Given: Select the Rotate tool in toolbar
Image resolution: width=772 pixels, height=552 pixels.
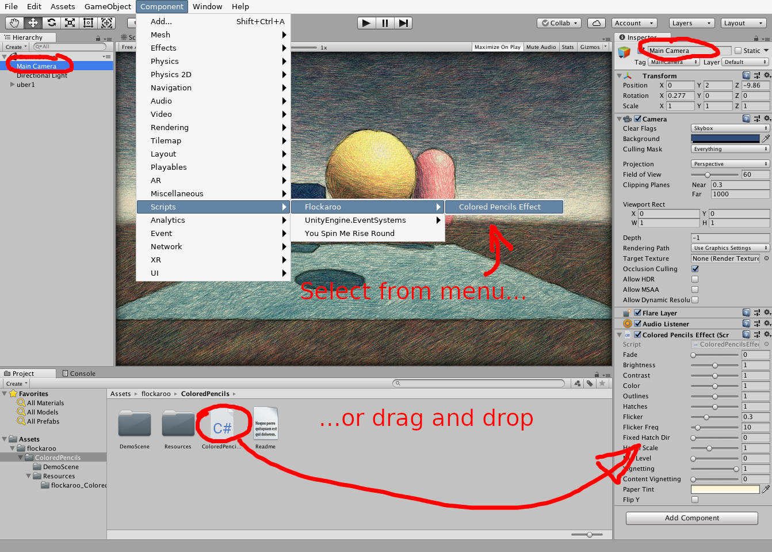Looking at the screenshot, I should [52, 23].
